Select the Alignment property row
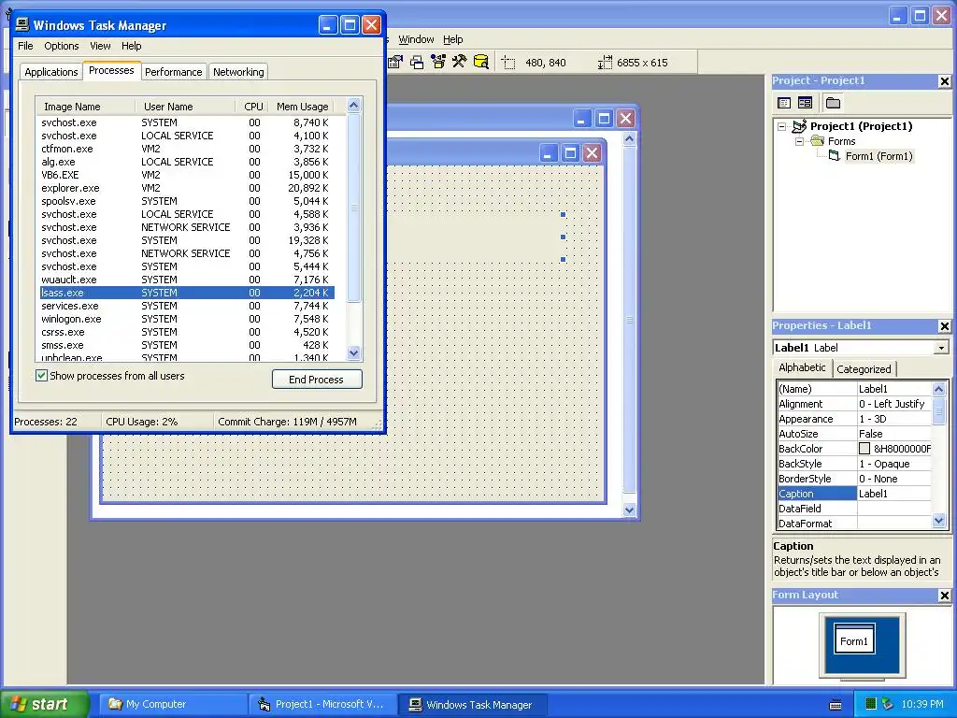This screenshot has height=718, width=957. 854,404
